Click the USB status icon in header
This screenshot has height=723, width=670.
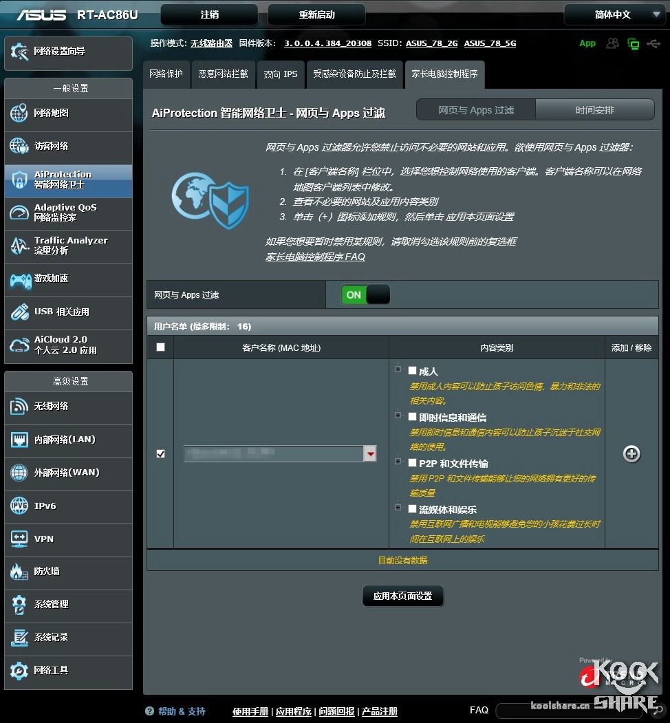653,44
